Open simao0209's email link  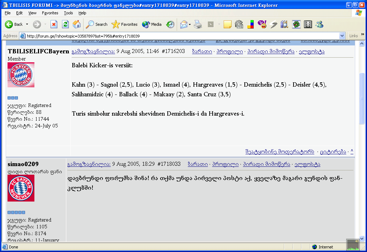[307, 164]
